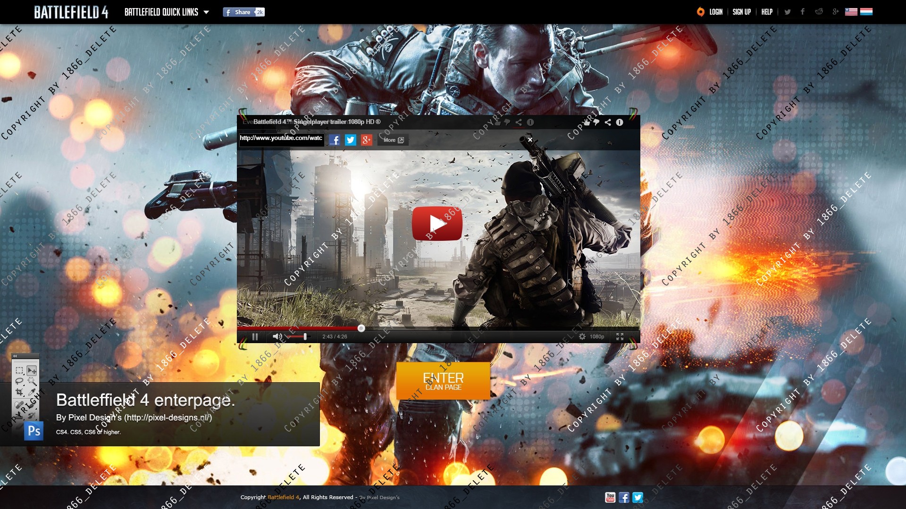The width and height of the screenshot is (906, 509).
Task: Open the LOGIN link
Action: pyautogui.click(x=716, y=12)
